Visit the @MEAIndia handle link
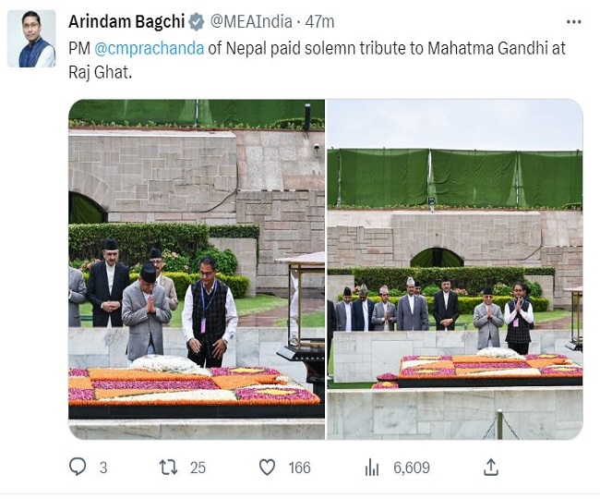 [x=254, y=20]
